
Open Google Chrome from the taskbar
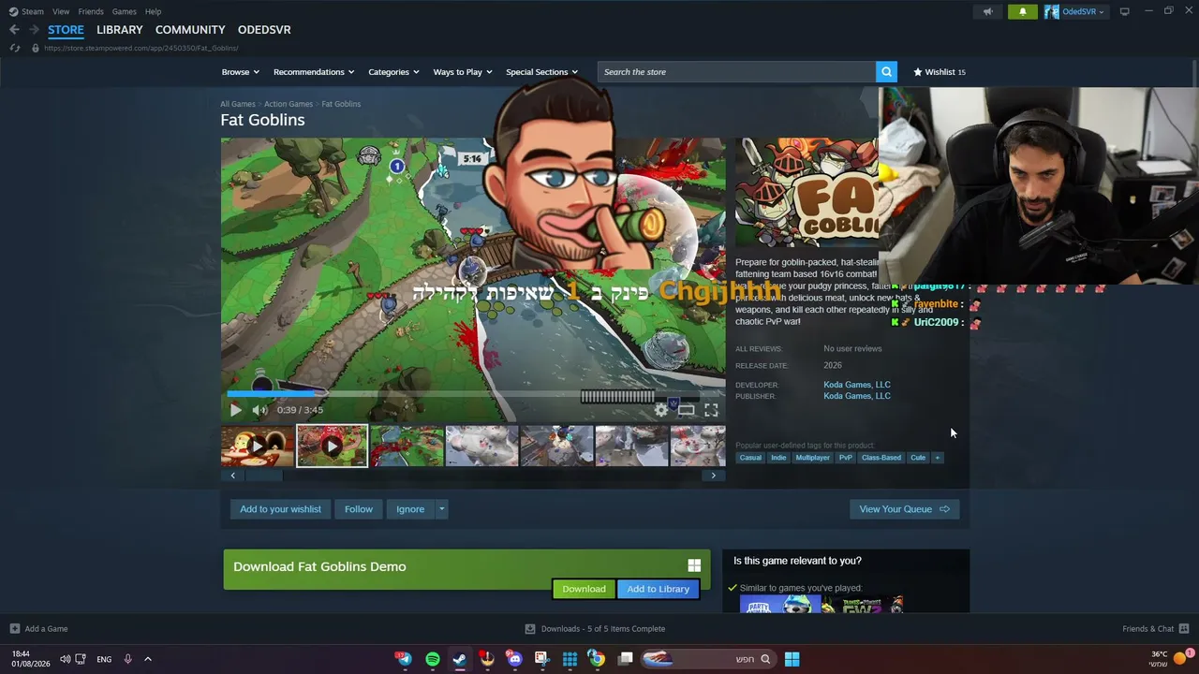click(597, 659)
